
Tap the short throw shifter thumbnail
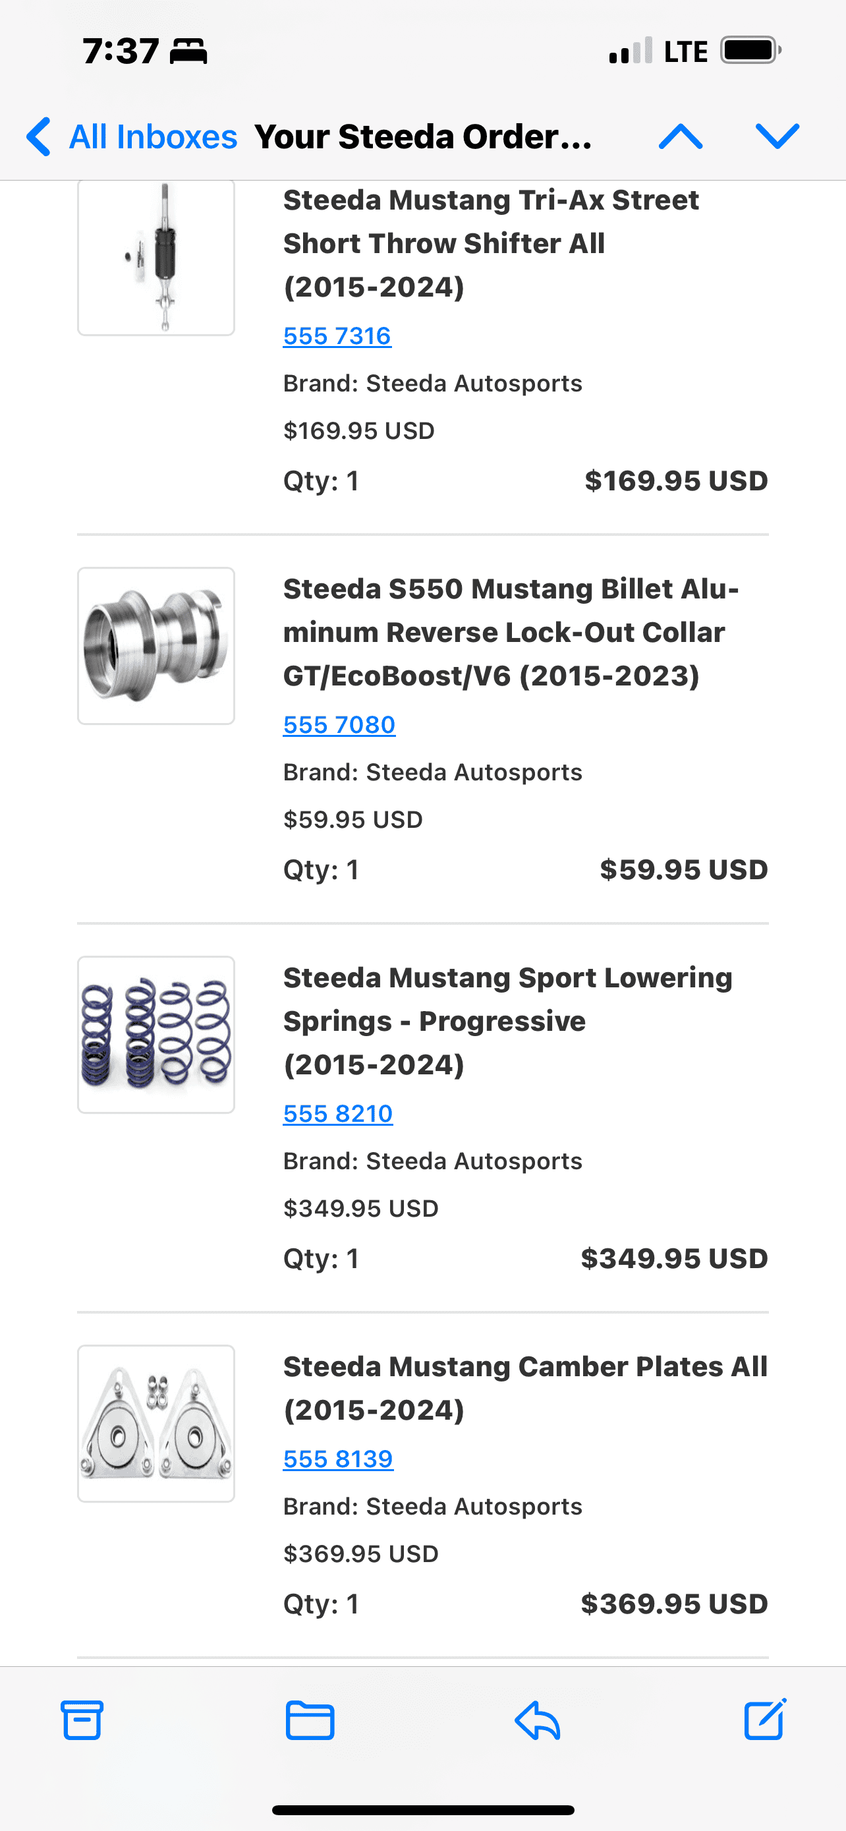click(x=156, y=257)
